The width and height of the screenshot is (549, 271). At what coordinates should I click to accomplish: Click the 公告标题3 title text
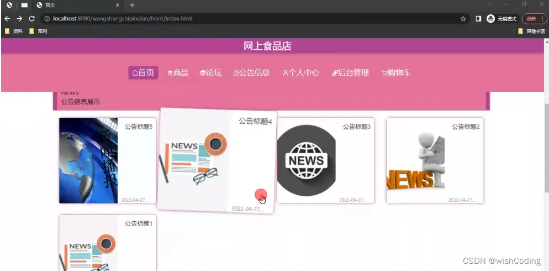[x=356, y=127]
